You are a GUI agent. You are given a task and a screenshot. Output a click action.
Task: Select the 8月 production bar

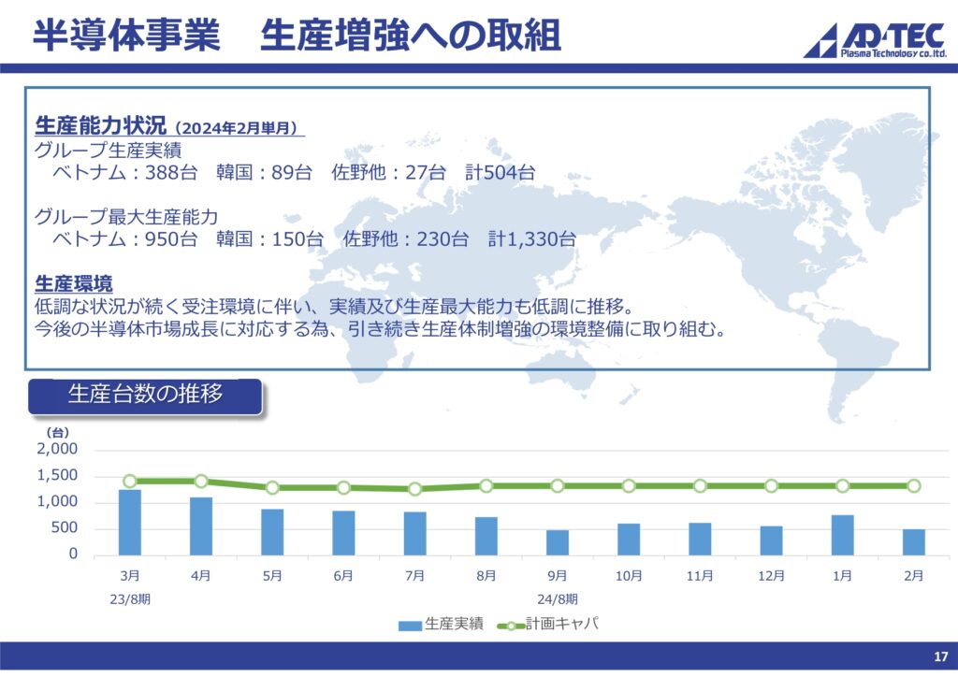click(486, 536)
